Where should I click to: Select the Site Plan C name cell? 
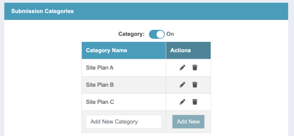(x=124, y=102)
